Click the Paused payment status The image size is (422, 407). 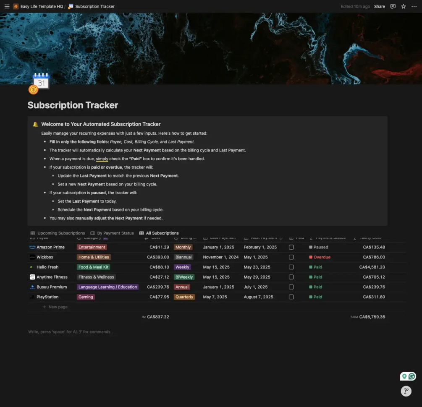(x=319, y=247)
